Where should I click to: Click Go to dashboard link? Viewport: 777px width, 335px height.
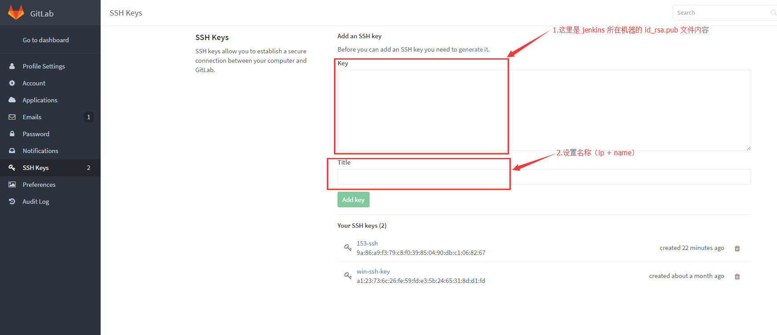46,40
